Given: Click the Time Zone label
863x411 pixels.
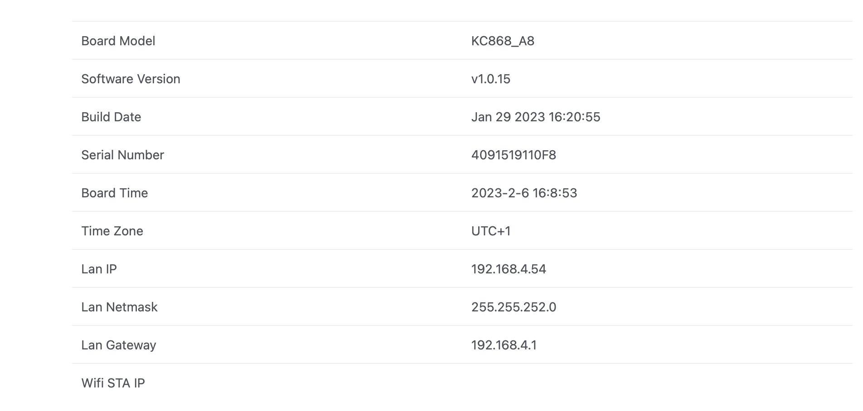Looking at the screenshot, I should tap(112, 231).
